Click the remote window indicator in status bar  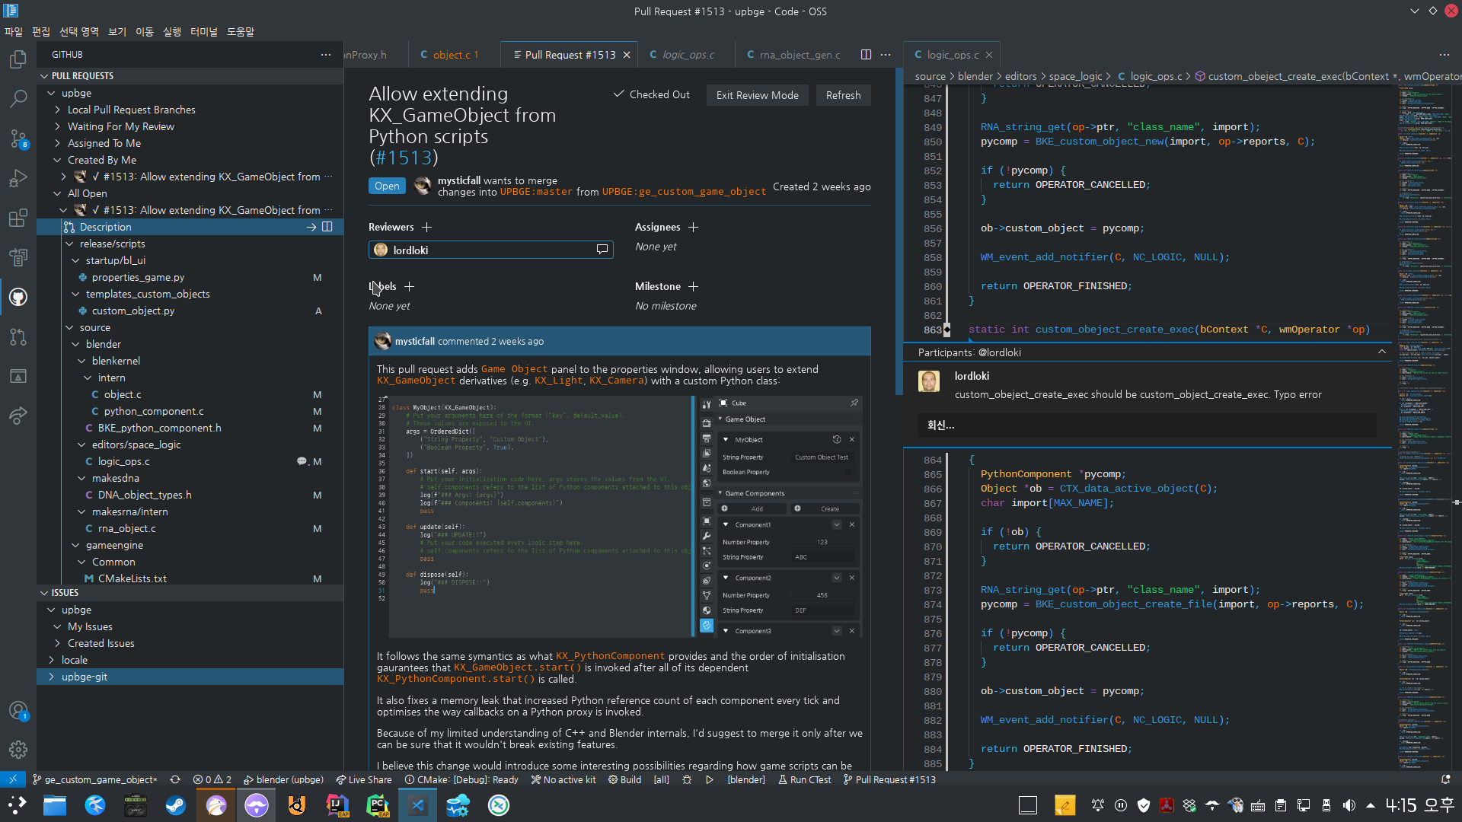click(x=13, y=779)
